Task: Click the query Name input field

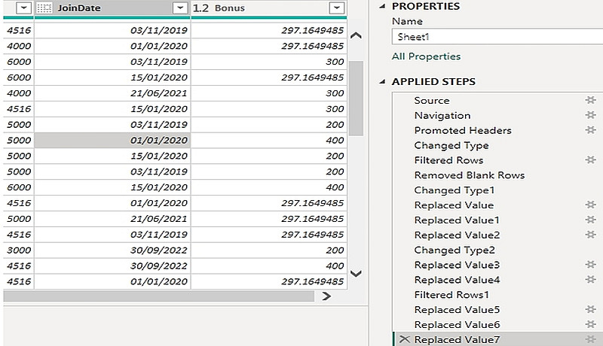Action: pyautogui.click(x=497, y=36)
